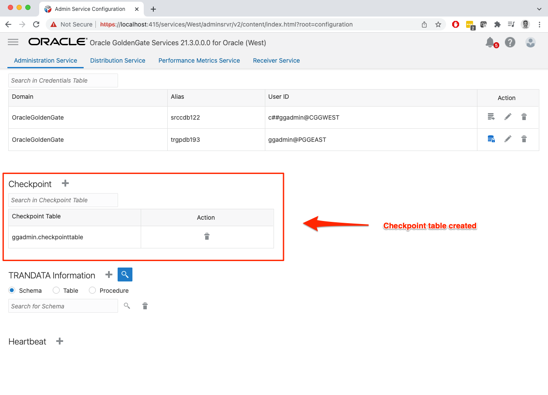Viewport: 548px width, 395px height.
Task: Click the notifications bell icon
Action: coord(490,42)
